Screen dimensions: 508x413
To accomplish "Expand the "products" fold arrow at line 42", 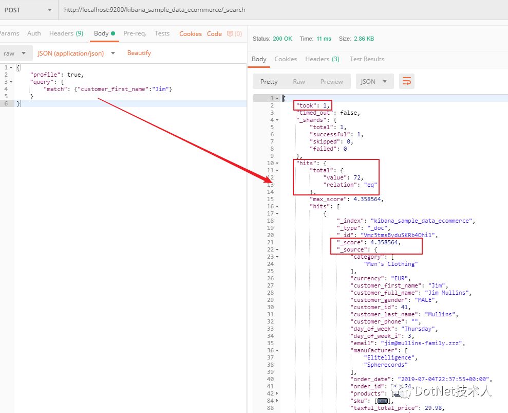I will (277, 393).
